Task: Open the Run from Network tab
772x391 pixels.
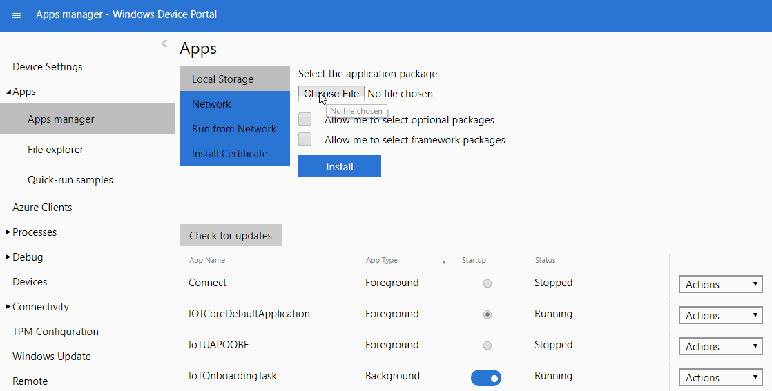Action: [234, 129]
